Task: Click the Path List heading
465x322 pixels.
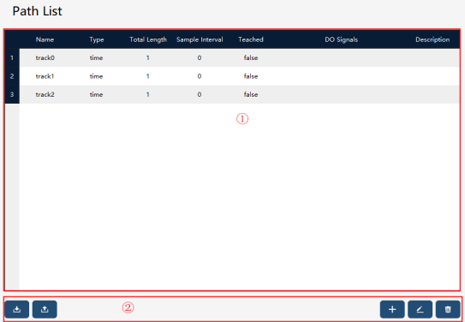Action: 38,11
